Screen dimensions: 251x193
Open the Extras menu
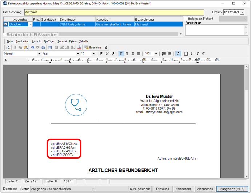coord(73,41)
